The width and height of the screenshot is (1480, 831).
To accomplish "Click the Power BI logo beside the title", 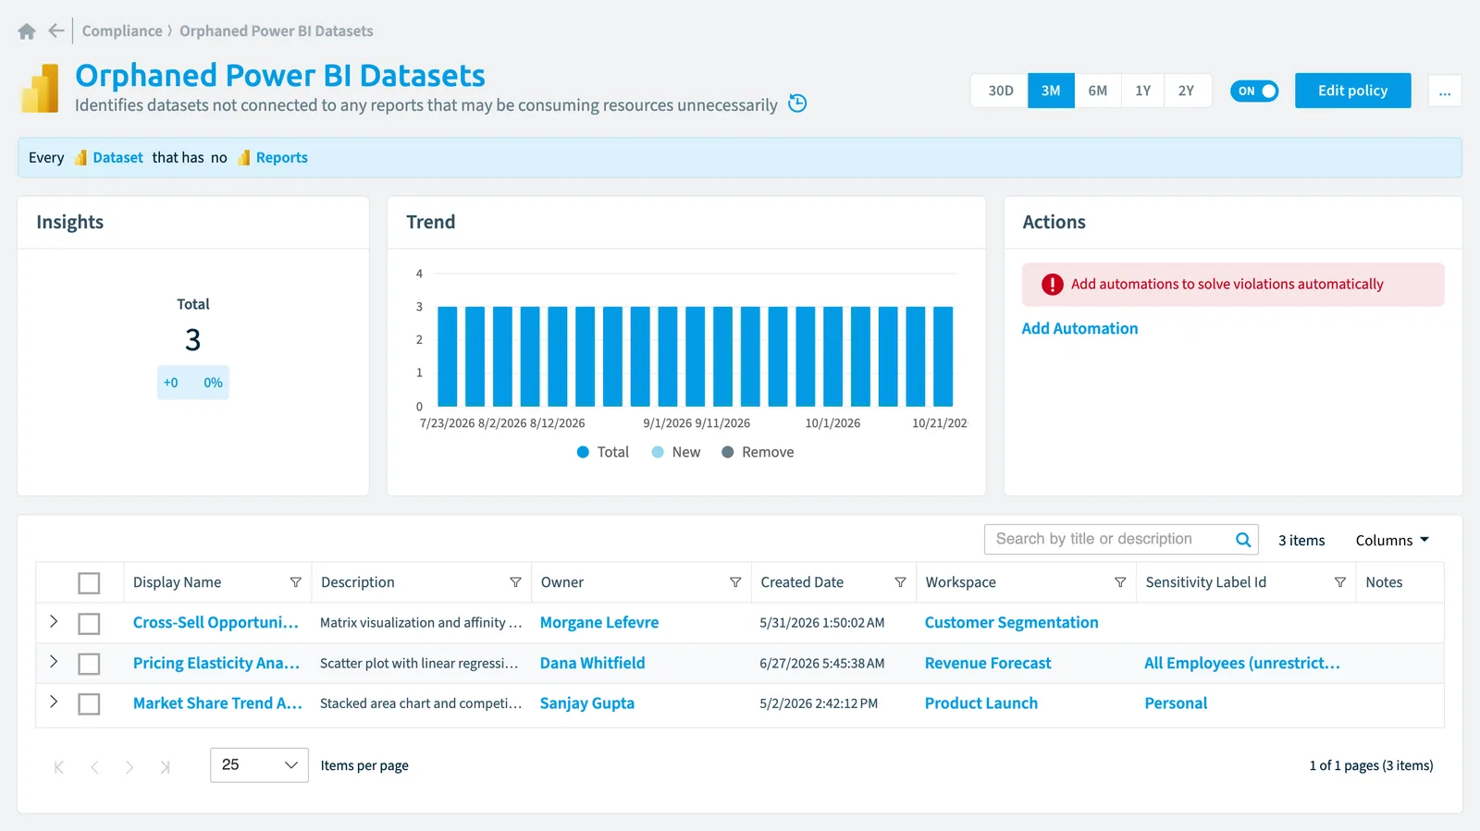I will click(x=40, y=89).
